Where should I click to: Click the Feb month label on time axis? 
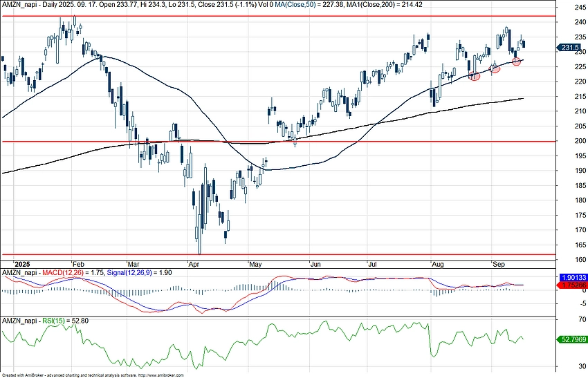(x=77, y=264)
